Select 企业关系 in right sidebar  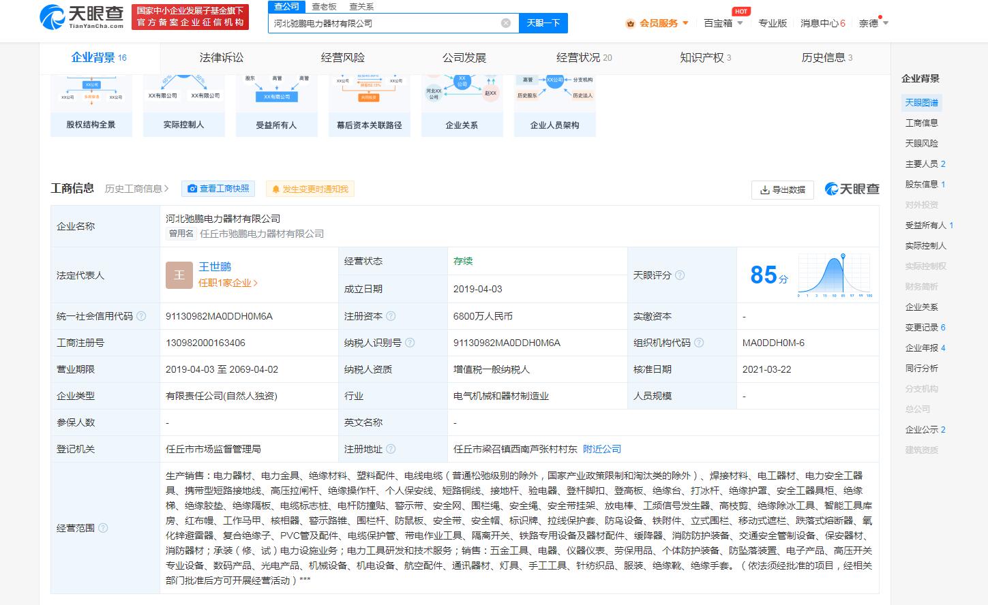click(922, 307)
